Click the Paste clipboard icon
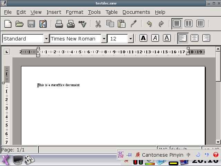This screenshot has width=221, height=166. 122,24
